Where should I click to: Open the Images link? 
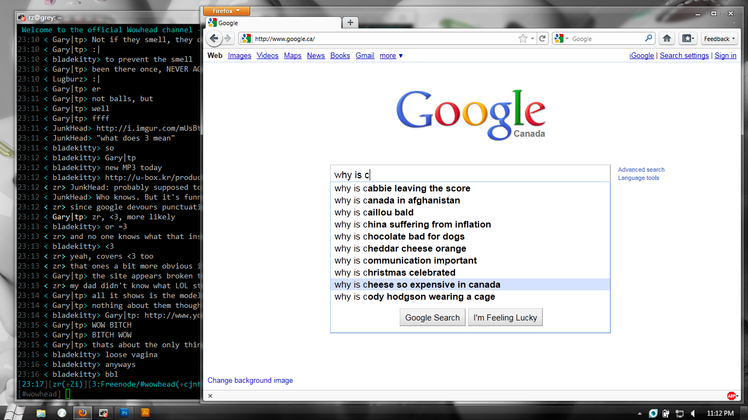[239, 55]
